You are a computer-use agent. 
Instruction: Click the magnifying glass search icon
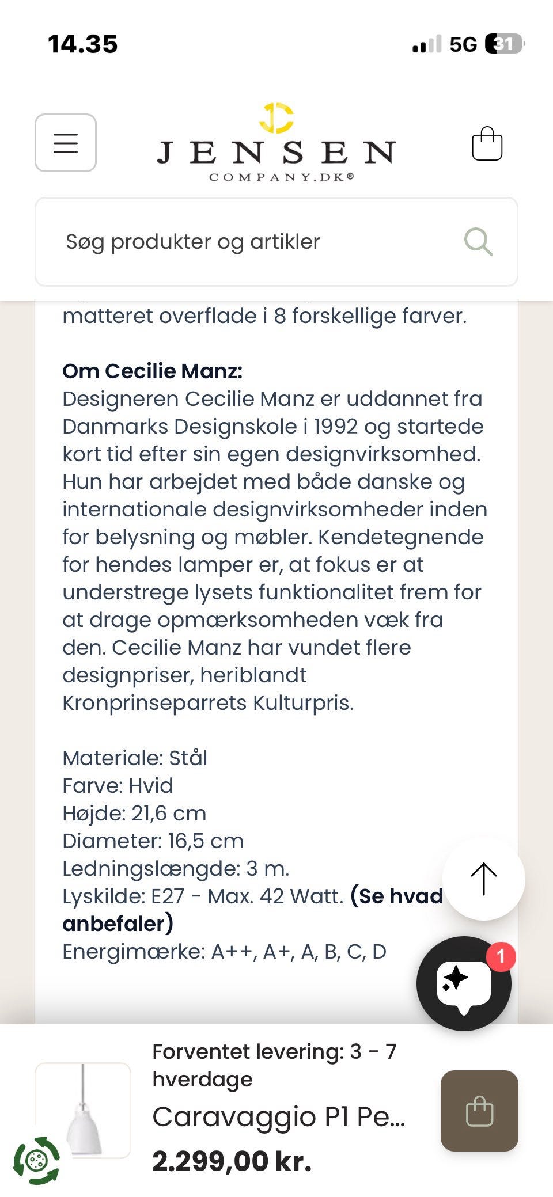(x=478, y=242)
